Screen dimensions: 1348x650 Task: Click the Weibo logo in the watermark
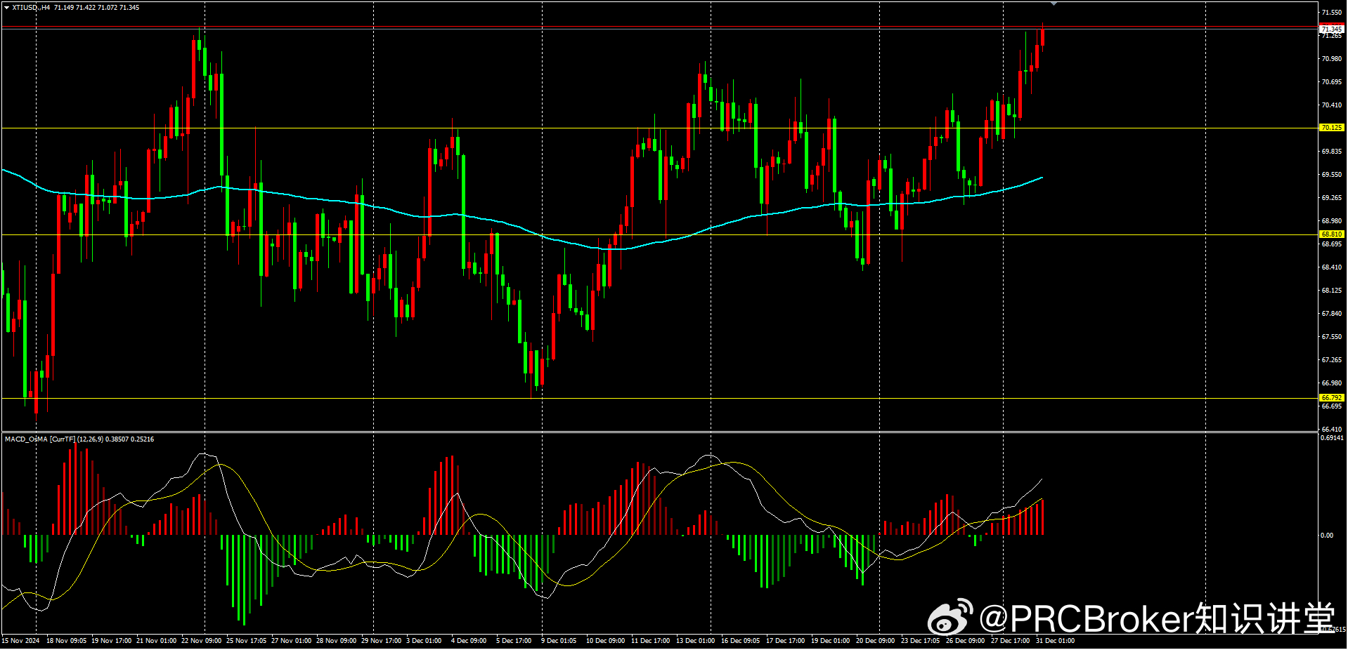950,617
